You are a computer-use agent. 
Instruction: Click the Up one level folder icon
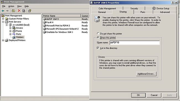14,11
